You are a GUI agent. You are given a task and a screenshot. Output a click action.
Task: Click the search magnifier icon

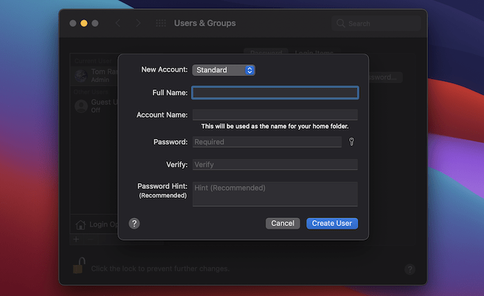click(340, 24)
